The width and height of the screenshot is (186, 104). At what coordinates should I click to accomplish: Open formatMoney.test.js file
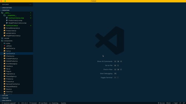[x=17, y=28]
